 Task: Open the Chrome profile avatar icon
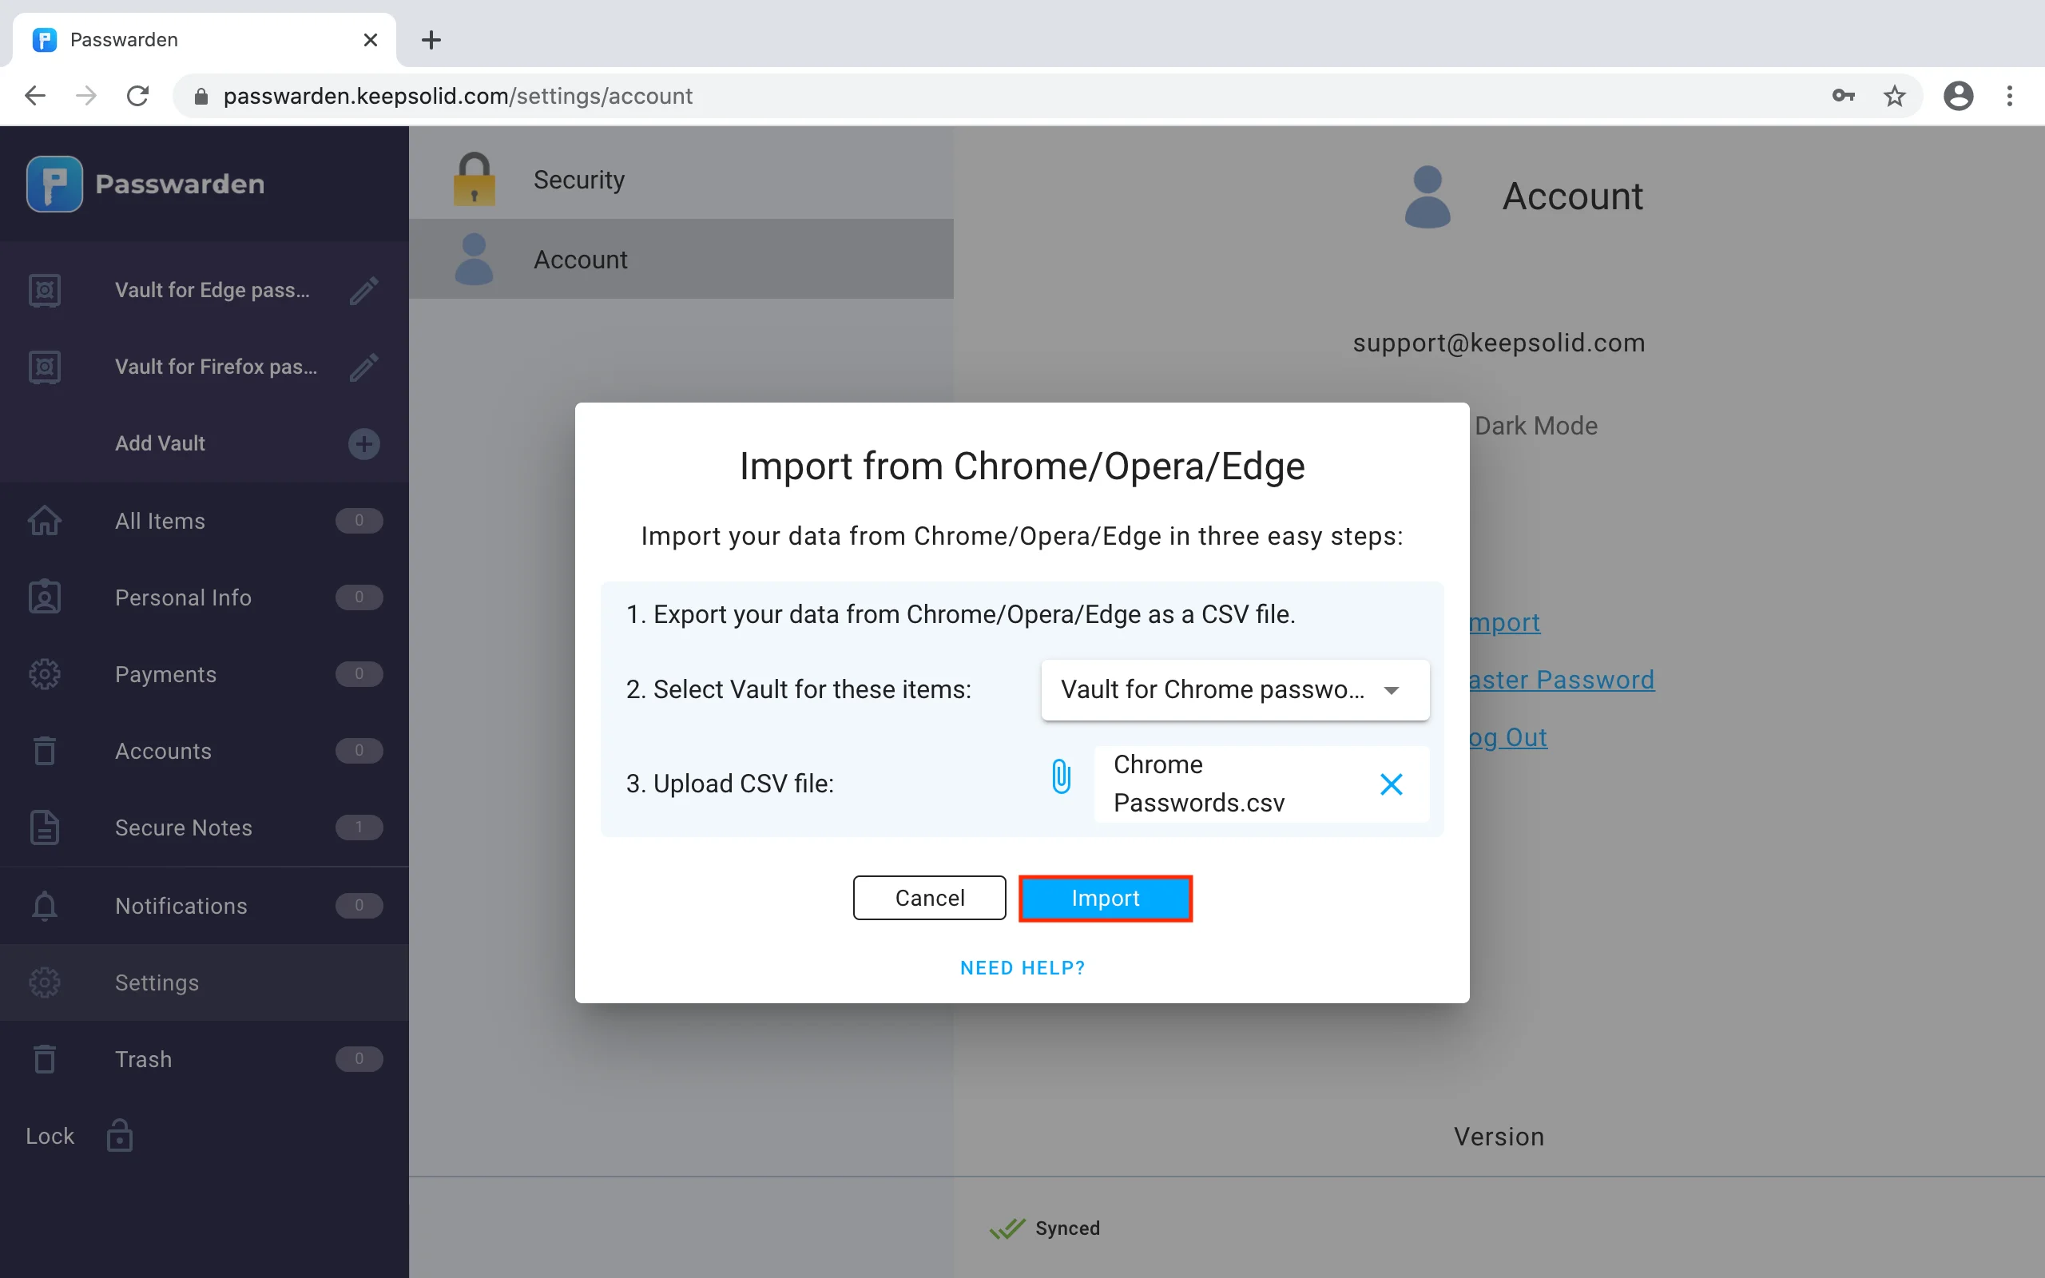click(1958, 97)
